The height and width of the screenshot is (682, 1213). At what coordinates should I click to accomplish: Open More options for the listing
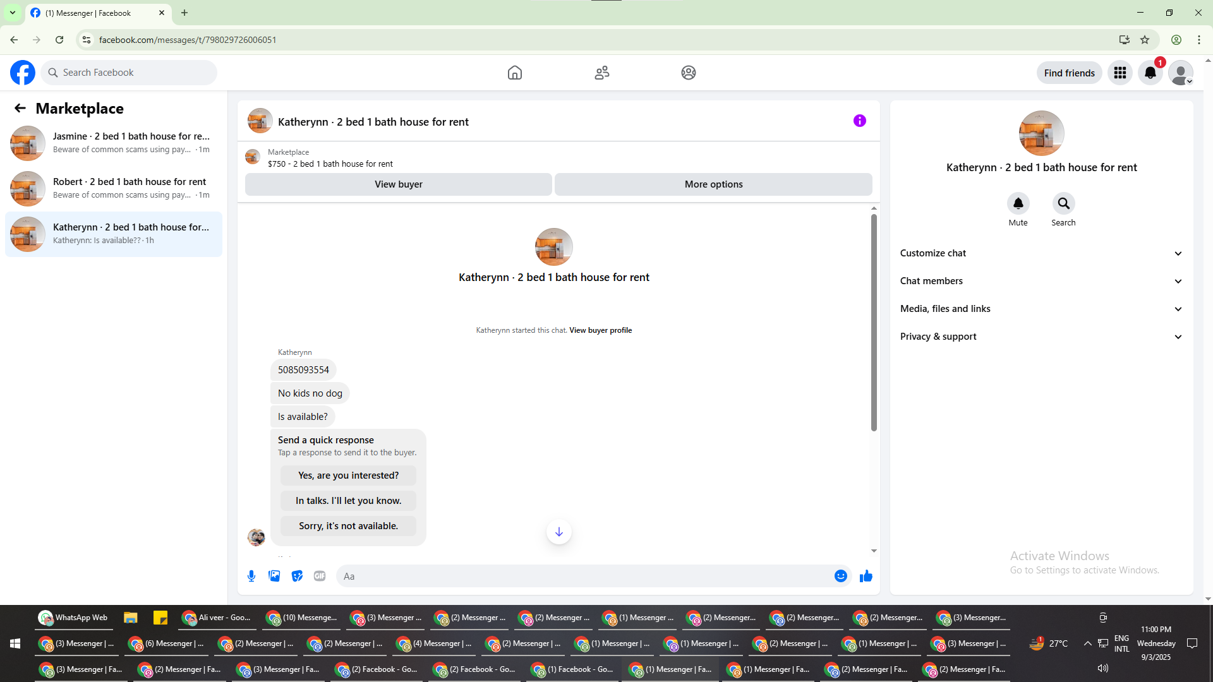tap(714, 184)
